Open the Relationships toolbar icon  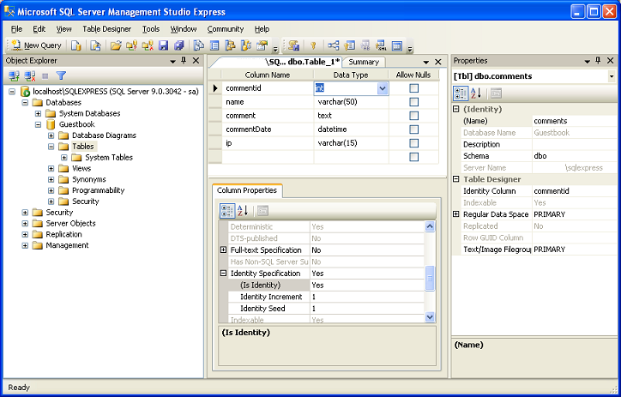tap(333, 45)
